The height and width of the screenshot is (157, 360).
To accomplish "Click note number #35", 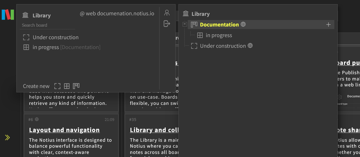I will pos(133,120).
